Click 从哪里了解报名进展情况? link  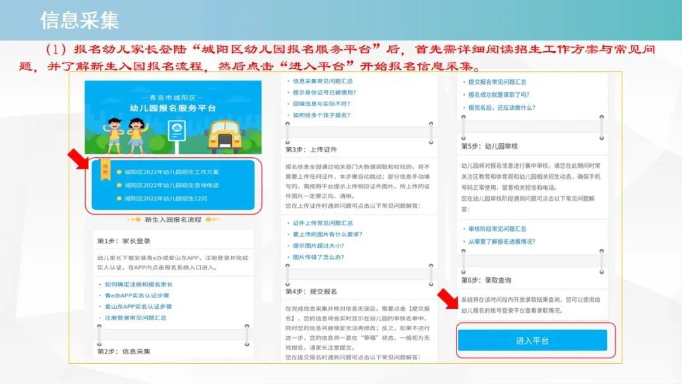502,241
